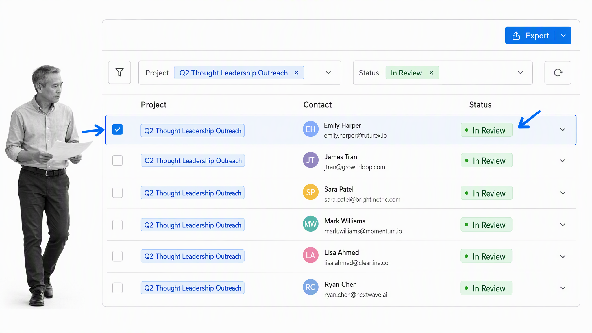The image size is (592, 333).
Task: Check the Sara Patel row checkbox
Action: click(117, 193)
